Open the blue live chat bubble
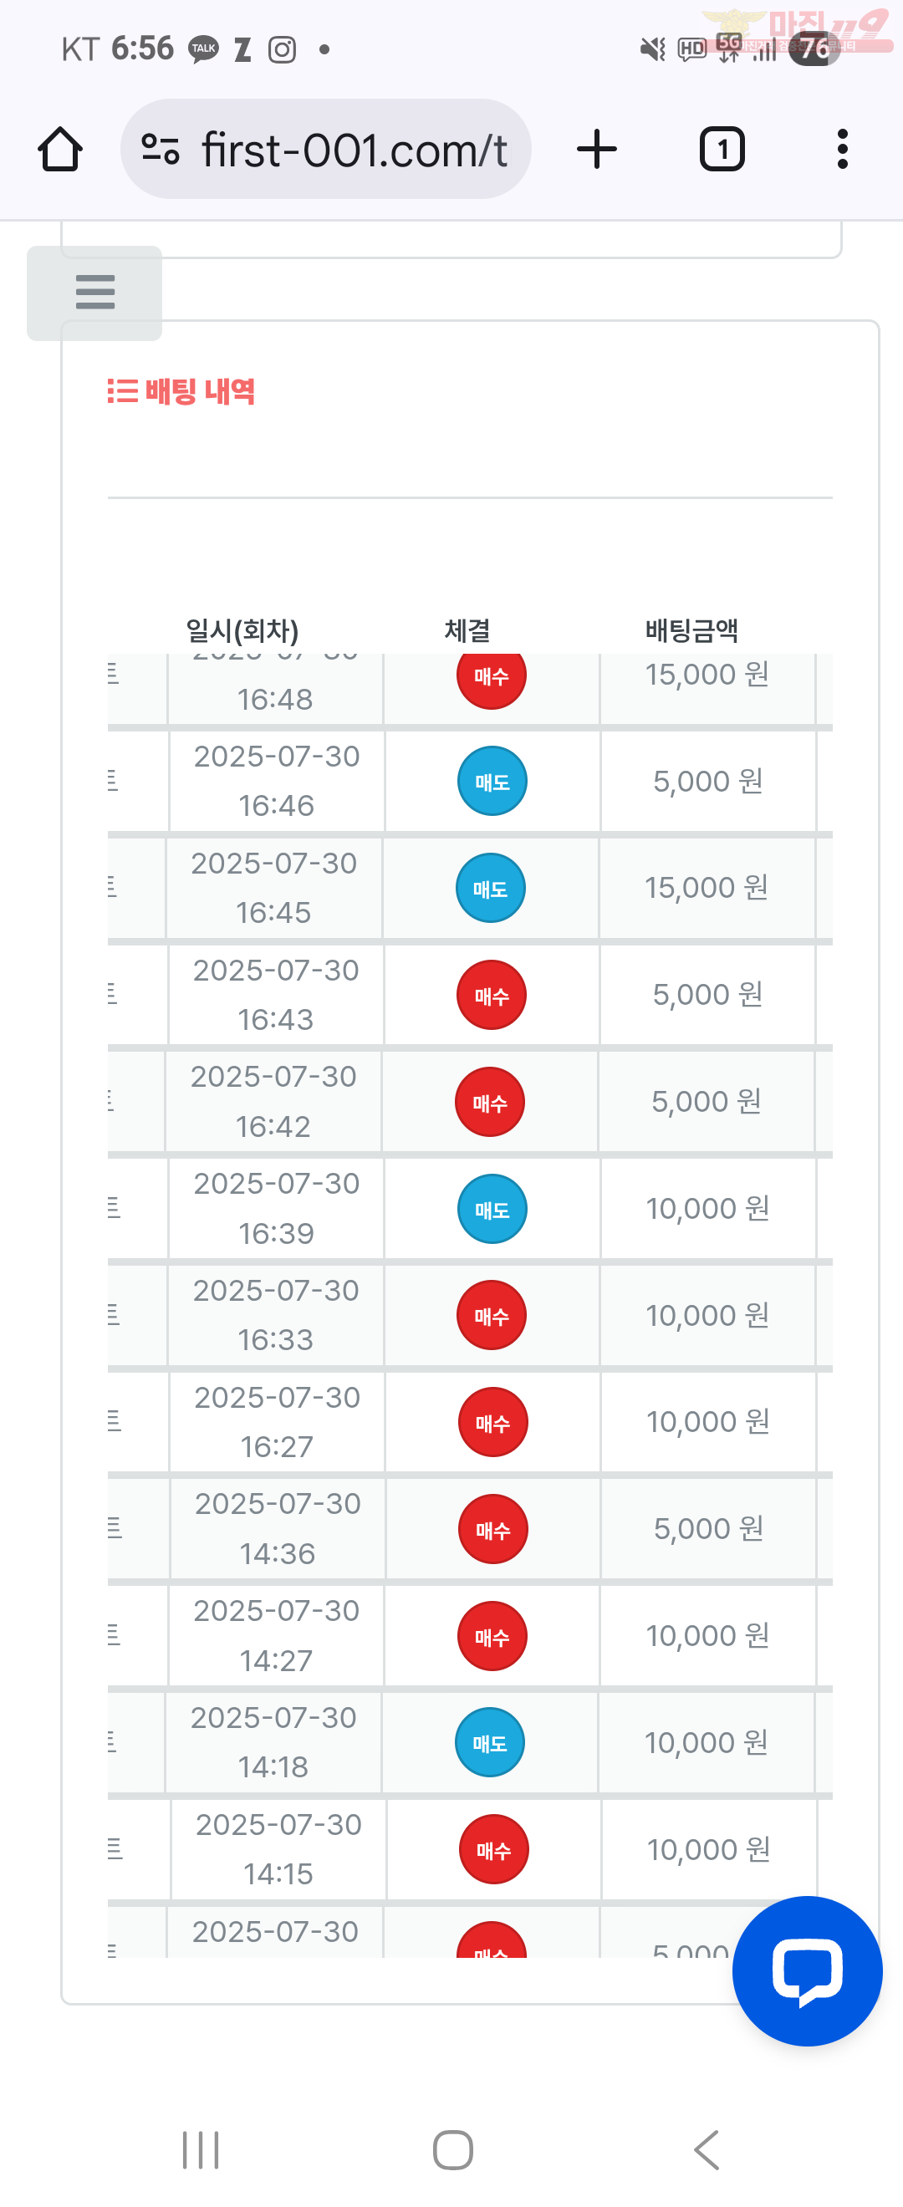The height and width of the screenshot is (2207, 903). click(807, 1970)
